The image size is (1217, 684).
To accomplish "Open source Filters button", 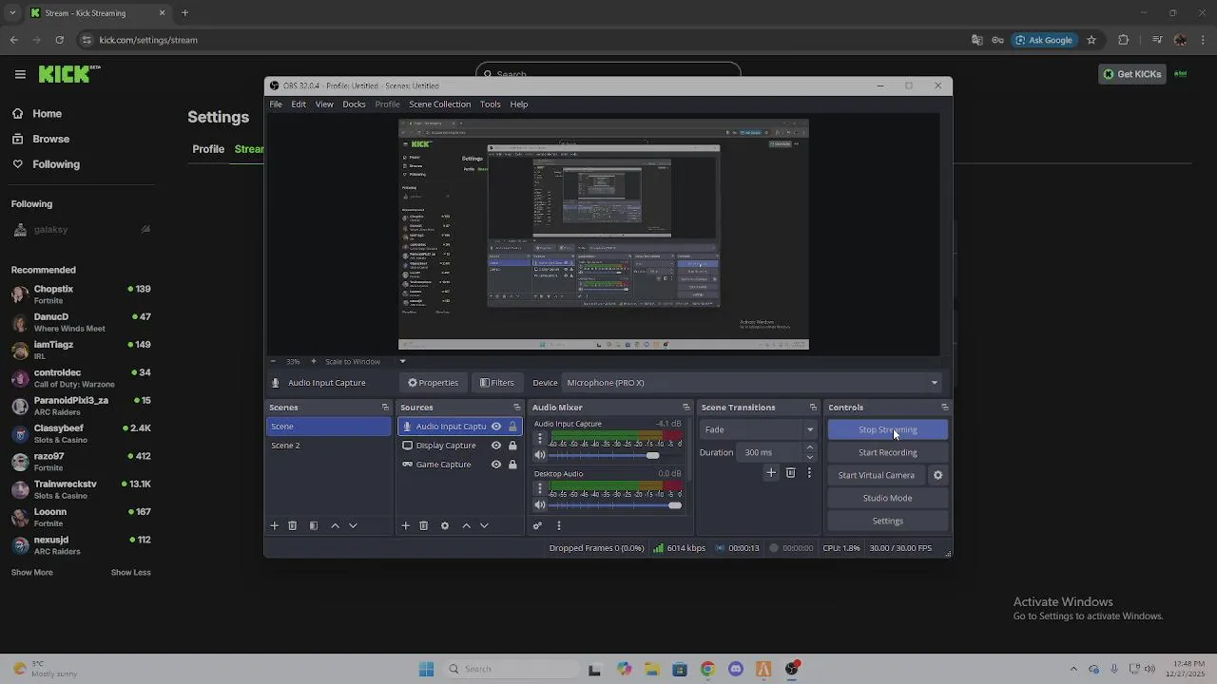I will [x=497, y=383].
